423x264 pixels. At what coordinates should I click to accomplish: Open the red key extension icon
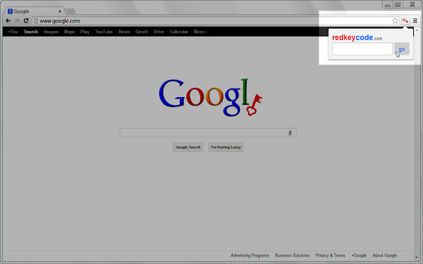click(x=405, y=20)
